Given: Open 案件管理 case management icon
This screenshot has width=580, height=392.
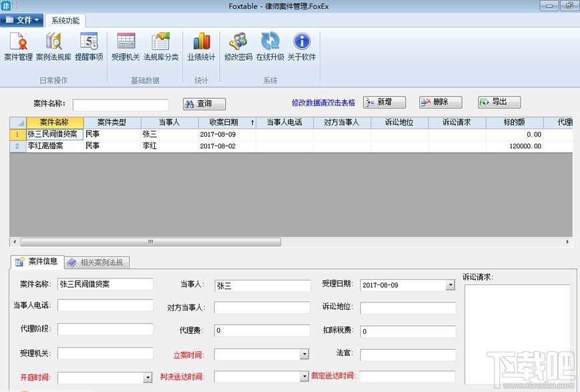Looking at the screenshot, I should tap(18, 47).
